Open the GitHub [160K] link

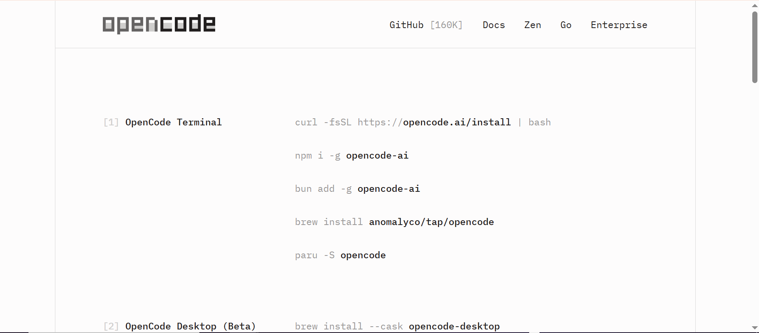426,25
